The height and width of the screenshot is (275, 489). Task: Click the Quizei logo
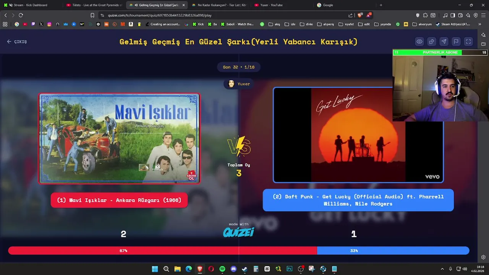pos(239,232)
